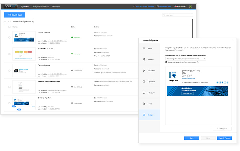Viewport: 240px width, 151px height.
Task: Tick the Internal signature row checkbox
Action: 9,38
